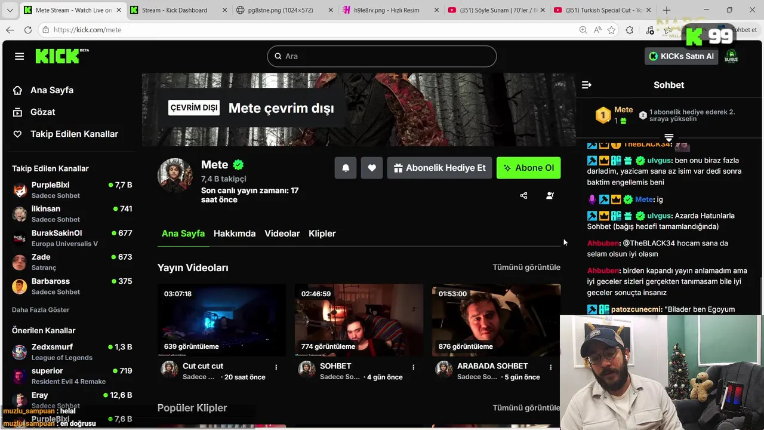764x430 pixels.
Task: Open a new browser tab
Action: tap(667, 10)
